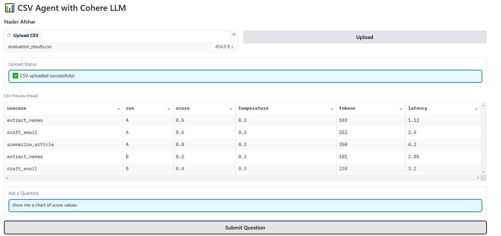Toggle sorting on the latency column
Image resolution: width=501 pixels, height=236 pixels.
[x=476, y=108]
